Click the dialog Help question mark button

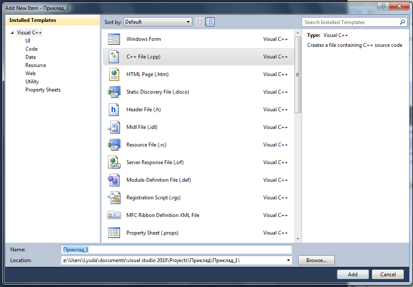(x=383, y=6)
